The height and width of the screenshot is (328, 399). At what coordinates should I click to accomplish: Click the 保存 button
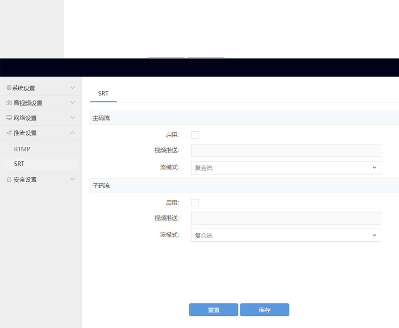(265, 310)
